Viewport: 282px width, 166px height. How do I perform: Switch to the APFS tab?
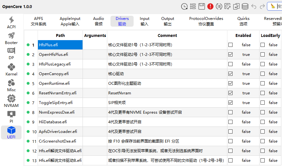[x=39, y=21]
